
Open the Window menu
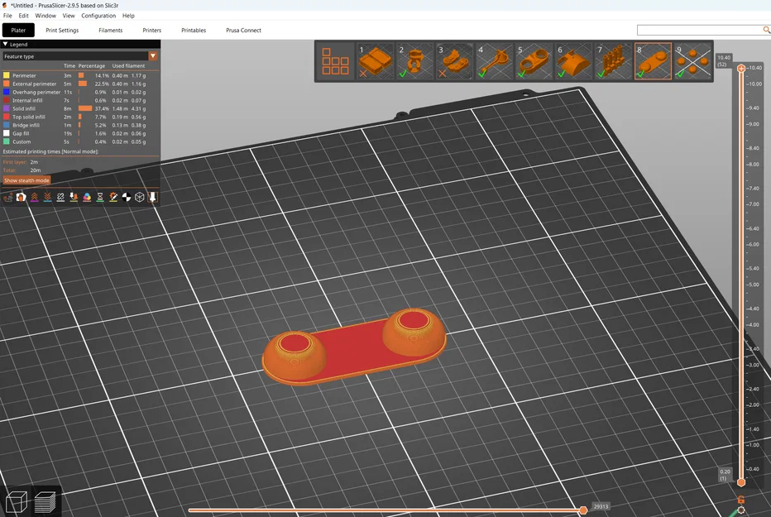click(45, 16)
